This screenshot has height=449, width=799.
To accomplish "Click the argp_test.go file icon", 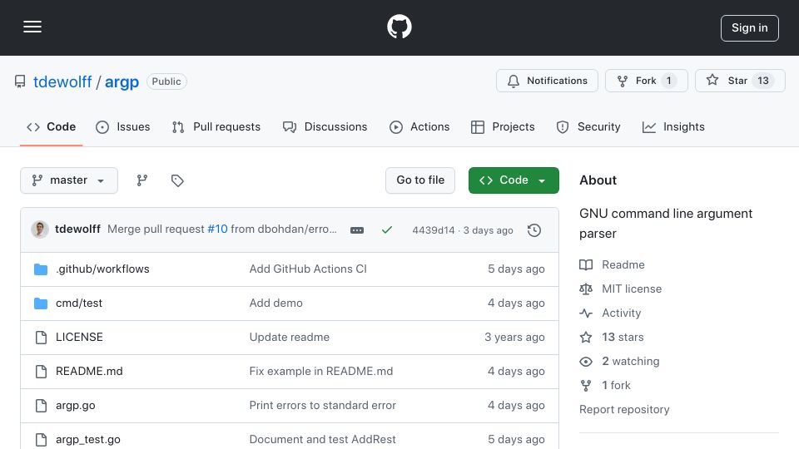I will pos(41,440).
